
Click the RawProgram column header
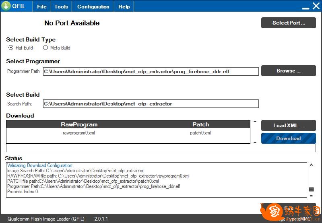point(79,124)
